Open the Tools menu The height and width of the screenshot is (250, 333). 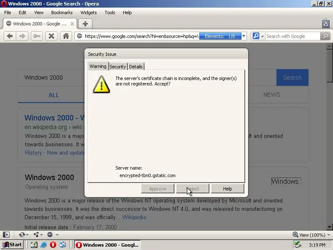pos(110,12)
